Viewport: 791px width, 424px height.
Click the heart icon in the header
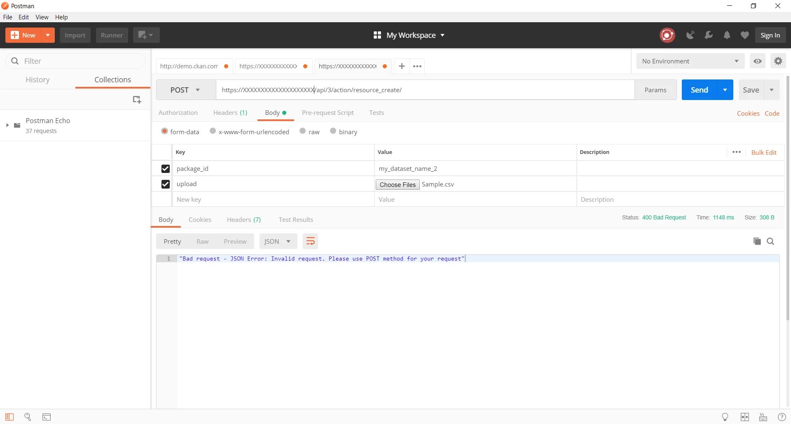pos(744,35)
